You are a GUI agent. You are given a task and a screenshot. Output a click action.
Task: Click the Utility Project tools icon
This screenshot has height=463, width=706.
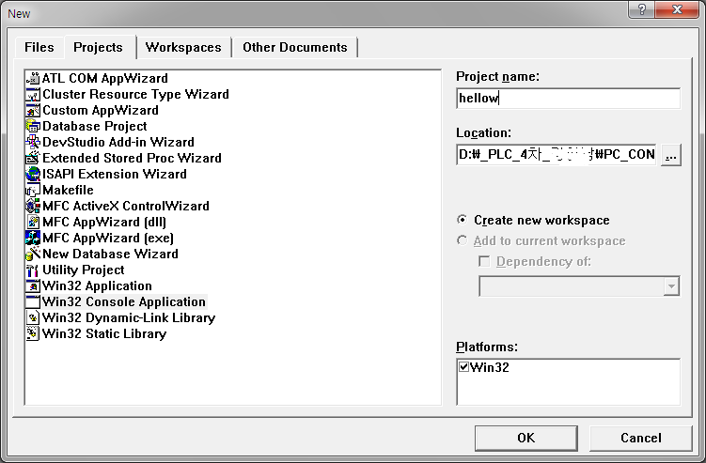tap(33, 270)
